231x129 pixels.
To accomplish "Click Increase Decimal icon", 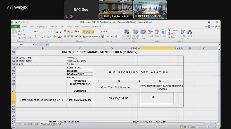I will [x=116, y=36].
